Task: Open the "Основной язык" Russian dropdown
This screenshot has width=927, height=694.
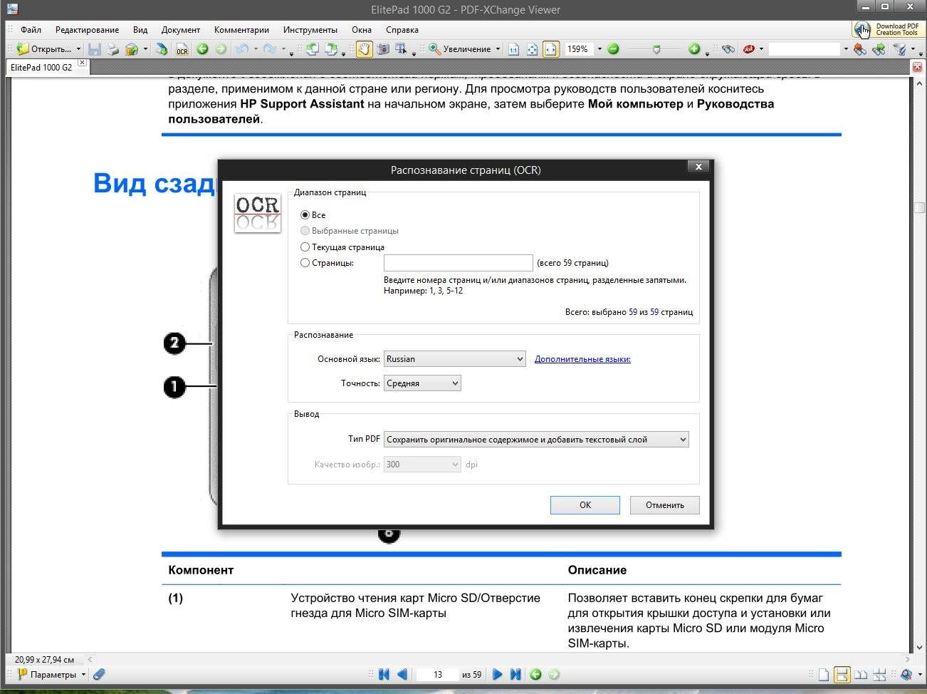Action: [454, 359]
